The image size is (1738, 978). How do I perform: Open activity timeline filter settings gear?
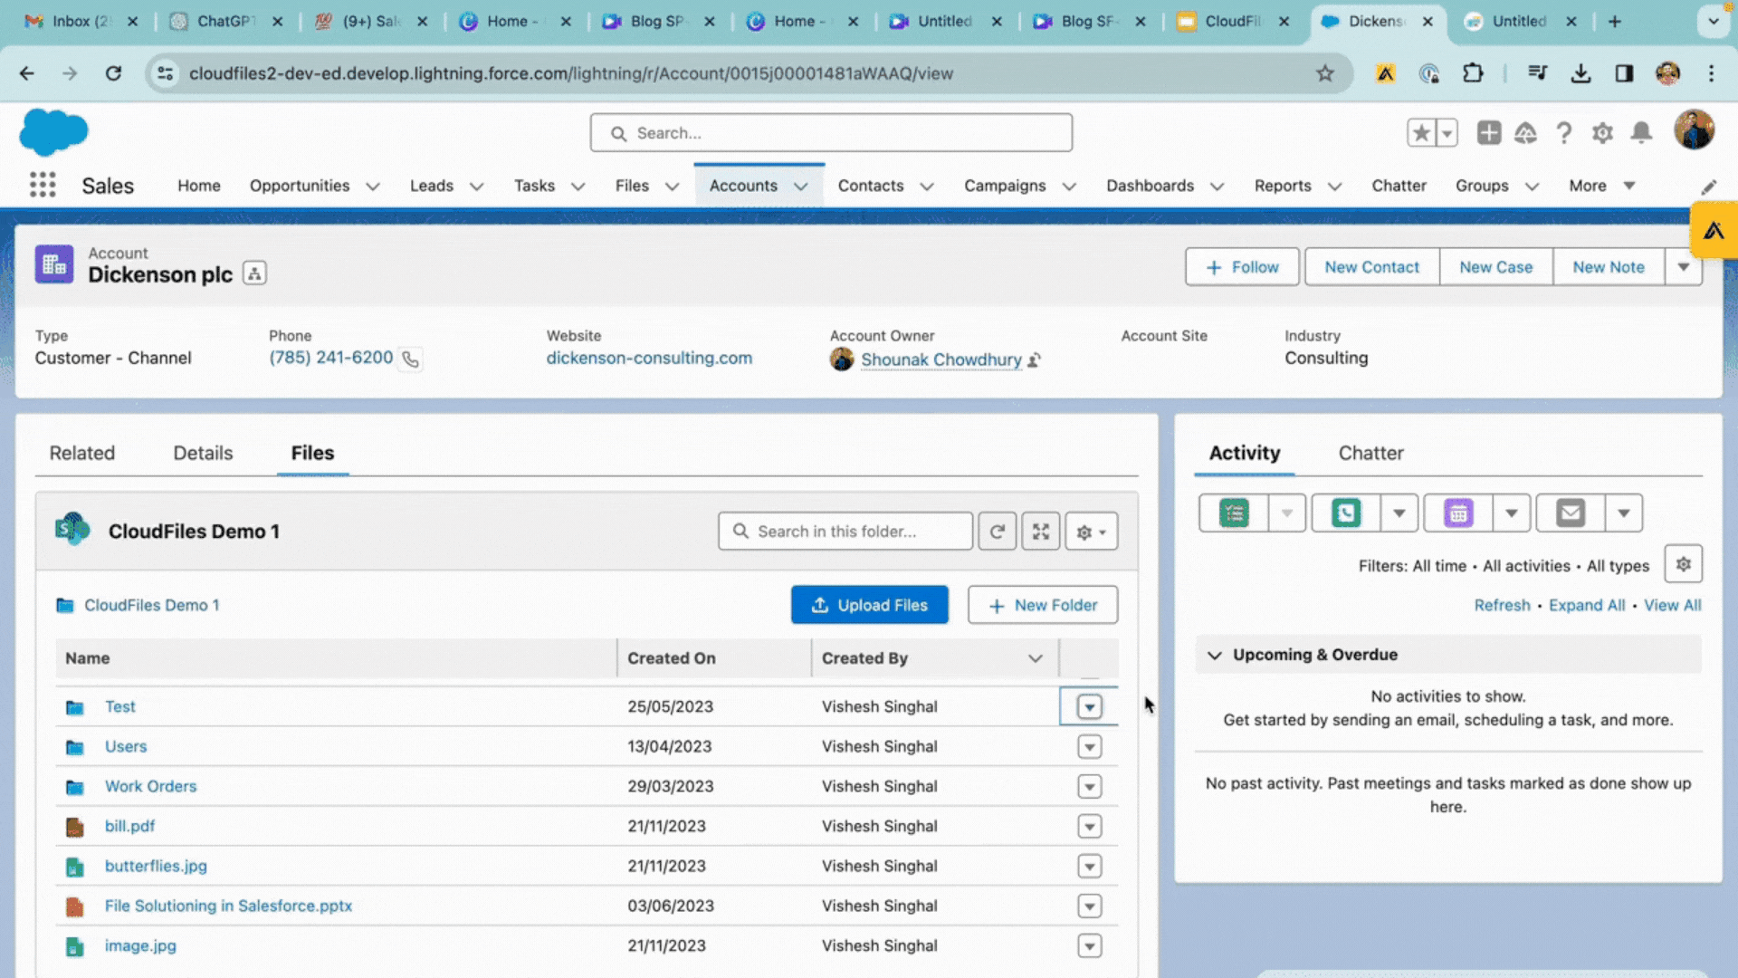point(1683,564)
